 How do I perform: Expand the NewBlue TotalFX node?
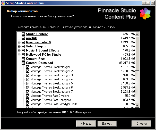click(x=19, y=42)
